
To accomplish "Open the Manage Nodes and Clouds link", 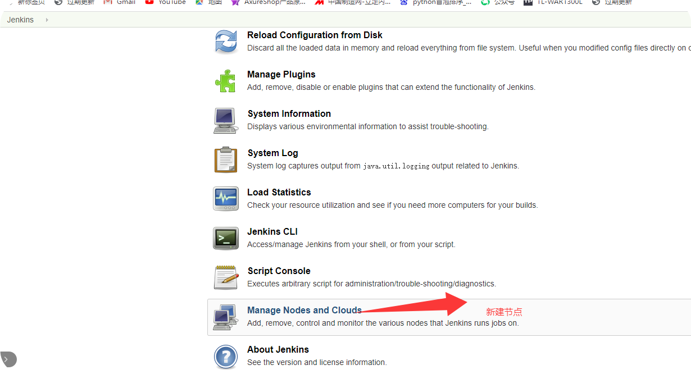I will coord(304,310).
